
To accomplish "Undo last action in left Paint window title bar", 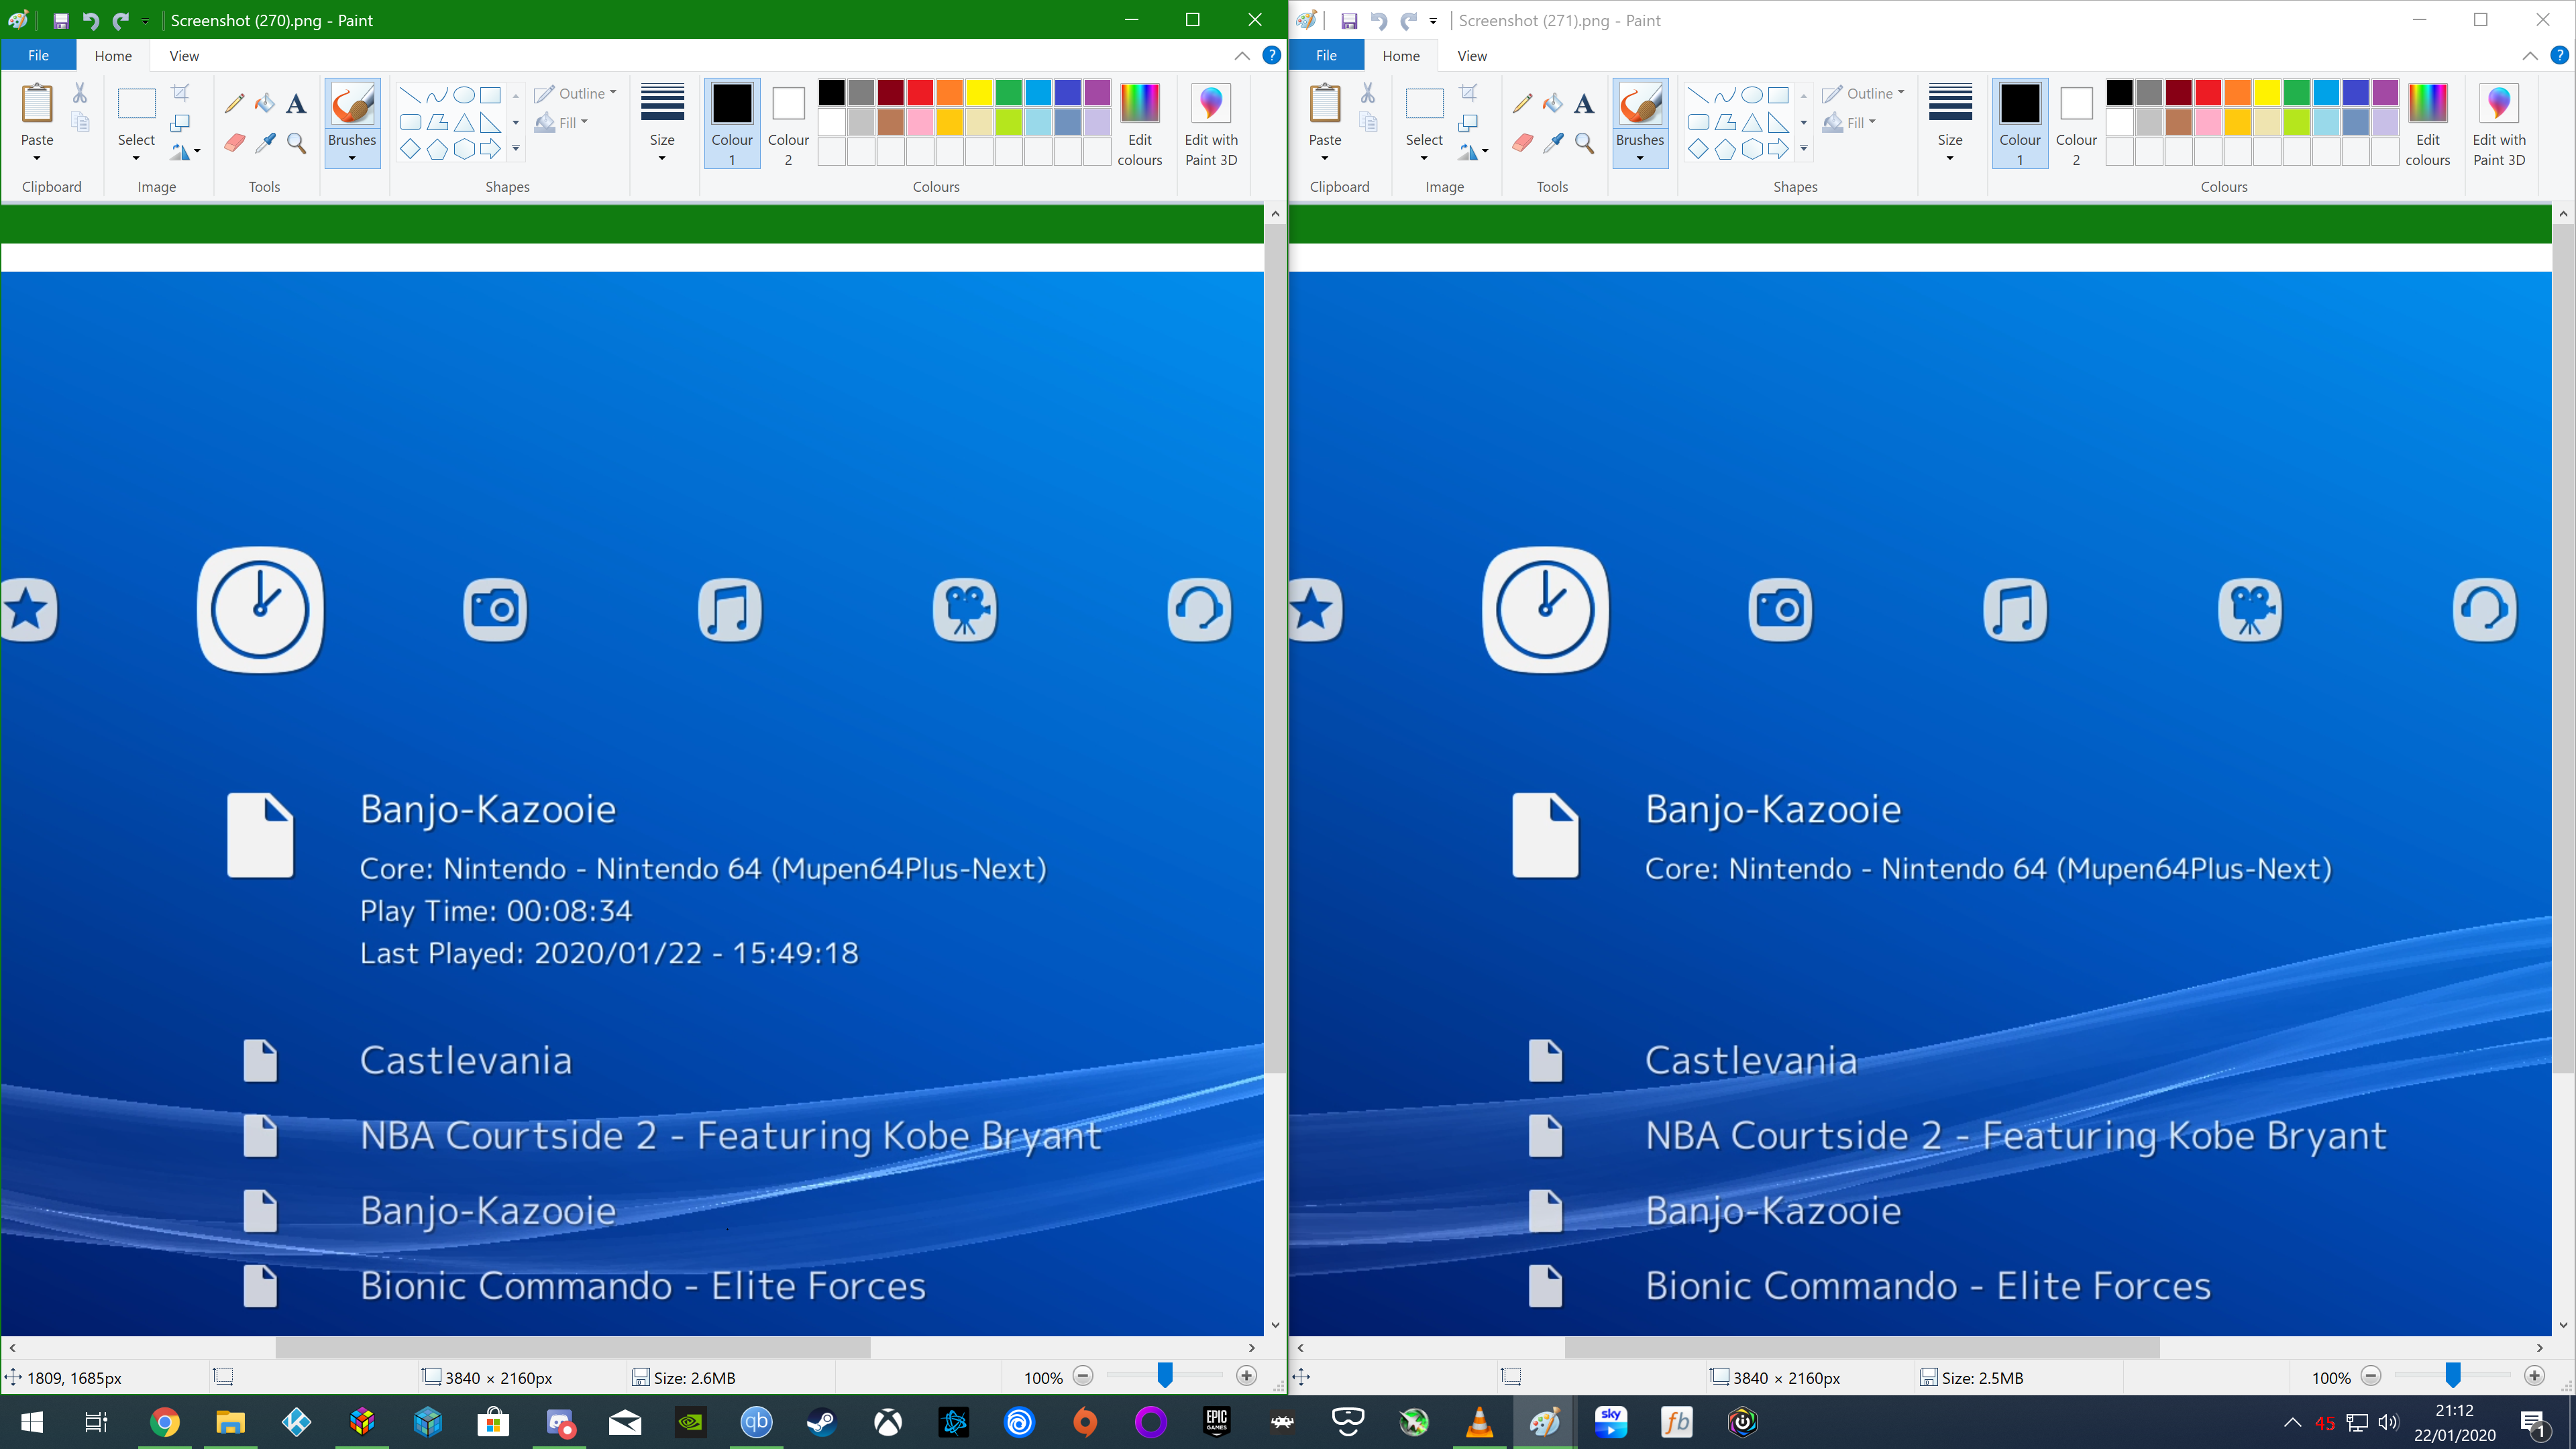I will point(91,21).
